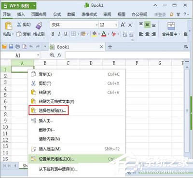The height and width of the screenshot is (178, 193).
Task: Toggle italic formatting
Action: click(x=59, y=34)
